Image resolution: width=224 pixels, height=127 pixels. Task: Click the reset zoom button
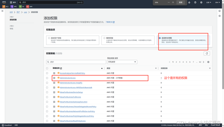point(181,2)
